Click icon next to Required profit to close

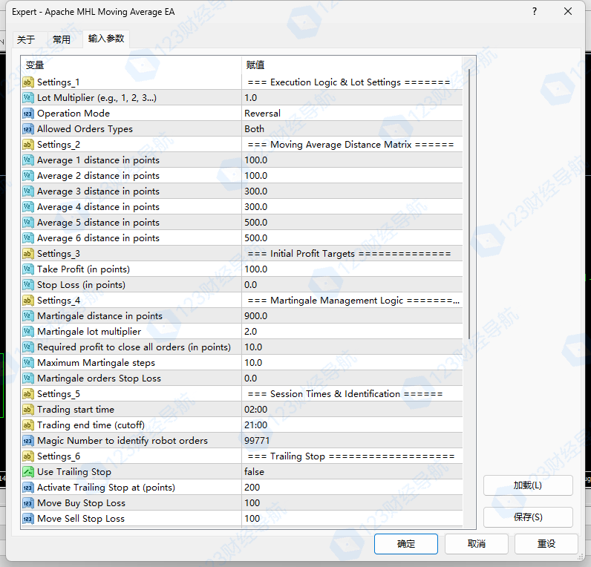28,347
